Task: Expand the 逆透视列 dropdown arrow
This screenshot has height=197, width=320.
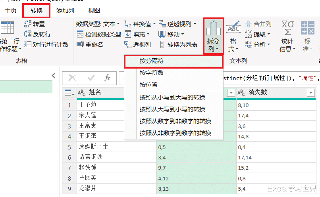Action: click(195, 24)
